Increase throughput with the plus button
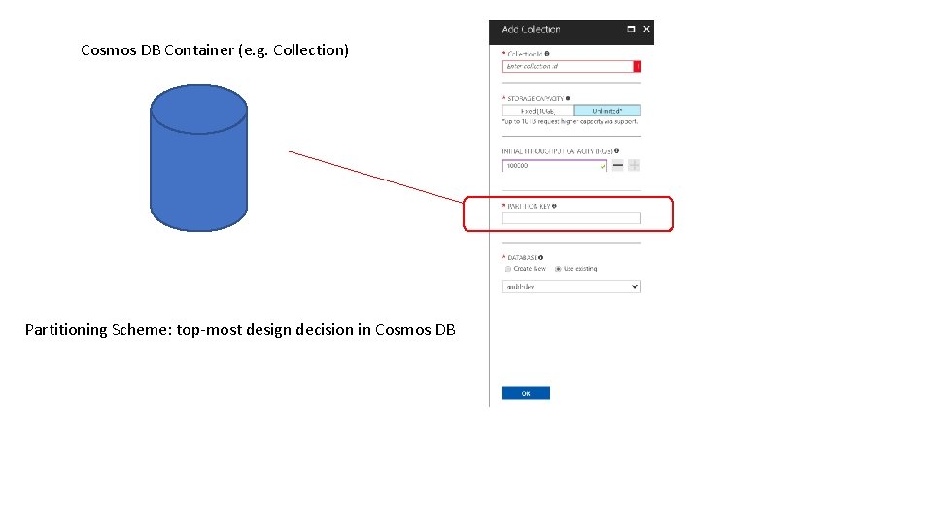Screen dimensions: 933x524 (x=635, y=165)
